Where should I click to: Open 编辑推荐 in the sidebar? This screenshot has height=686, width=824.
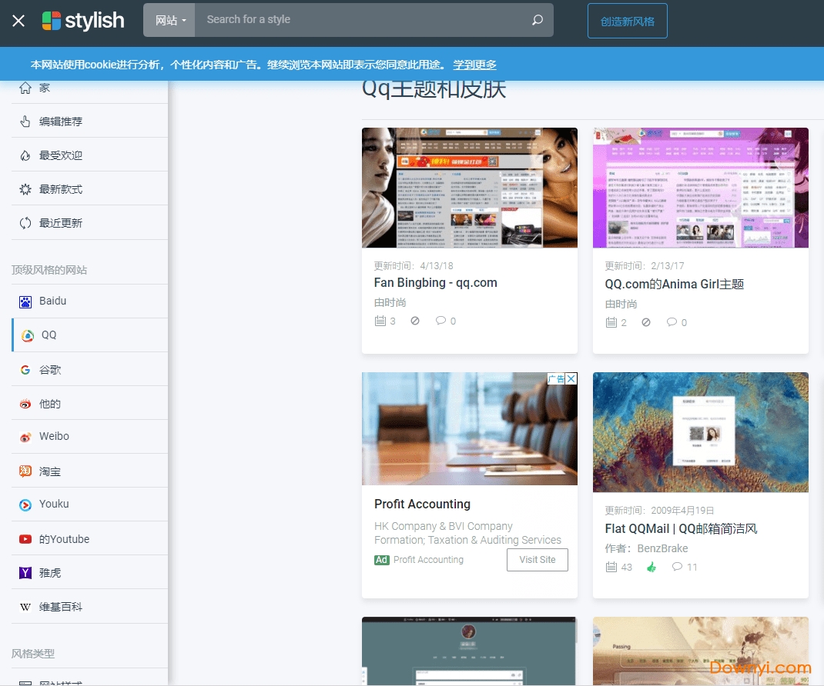coord(61,122)
